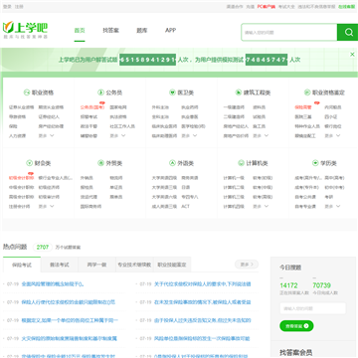Open question 全面风险管理的概念始现于()

click(x=53, y=284)
